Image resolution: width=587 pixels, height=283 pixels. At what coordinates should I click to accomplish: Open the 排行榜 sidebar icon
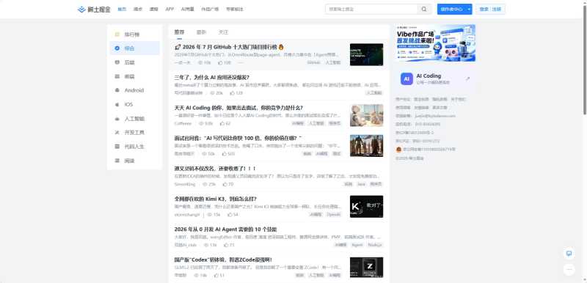pos(117,34)
